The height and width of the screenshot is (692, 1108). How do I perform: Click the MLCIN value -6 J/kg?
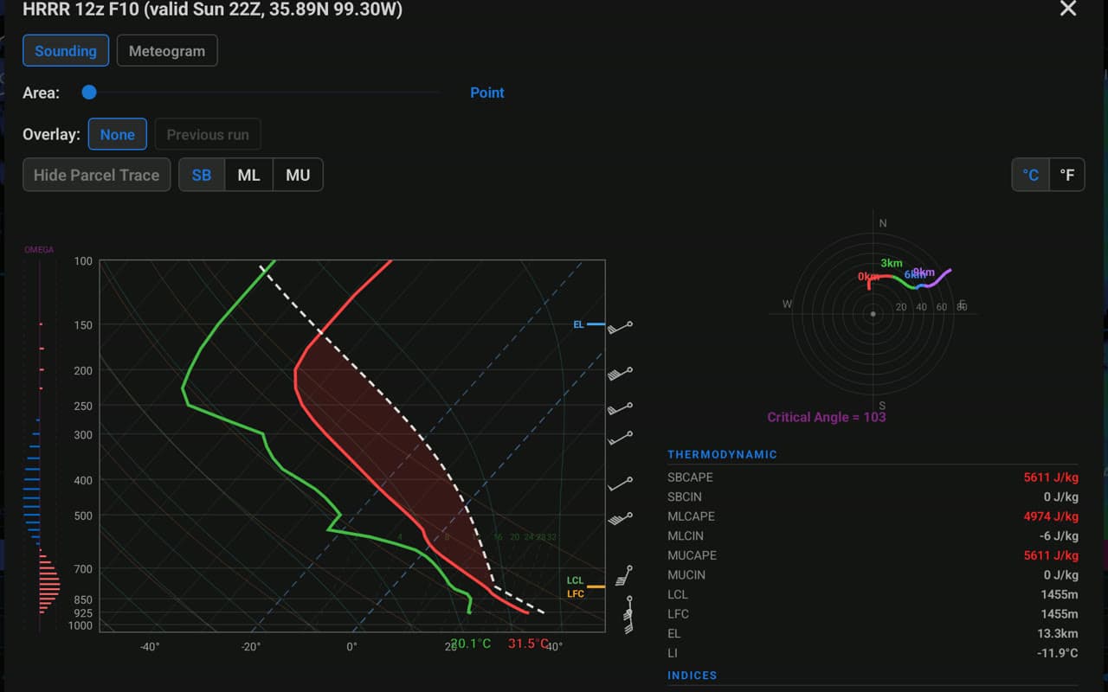pos(1059,536)
